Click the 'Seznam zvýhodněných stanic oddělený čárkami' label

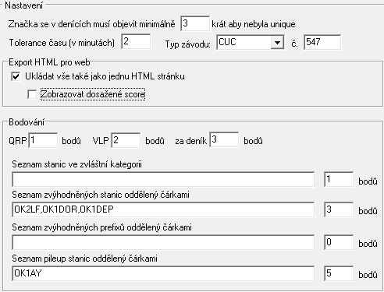point(101,195)
